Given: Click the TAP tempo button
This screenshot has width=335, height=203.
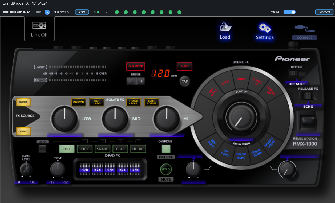Looking at the screenshot, I should (x=185, y=81).
